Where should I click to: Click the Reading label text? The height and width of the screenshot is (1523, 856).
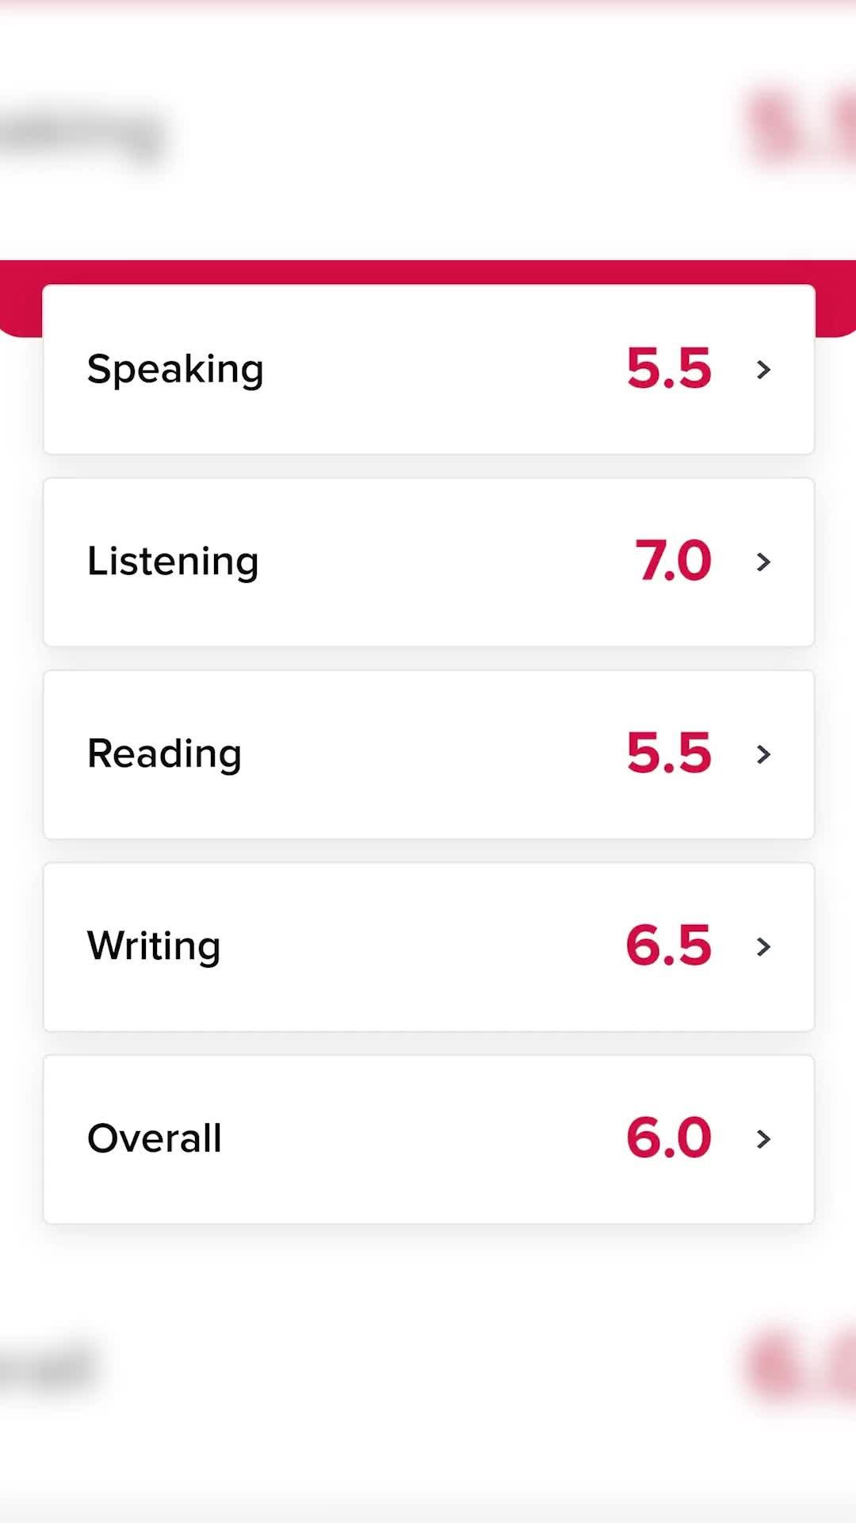164,754
